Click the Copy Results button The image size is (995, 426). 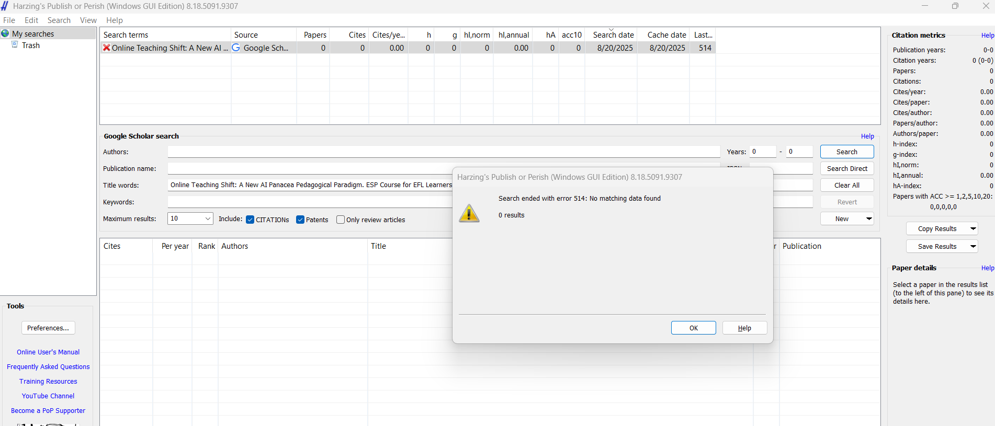(937, 228)
